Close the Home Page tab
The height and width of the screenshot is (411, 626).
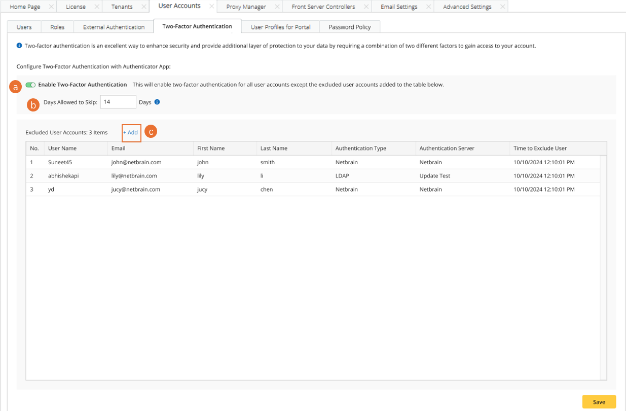click(51, 7)
